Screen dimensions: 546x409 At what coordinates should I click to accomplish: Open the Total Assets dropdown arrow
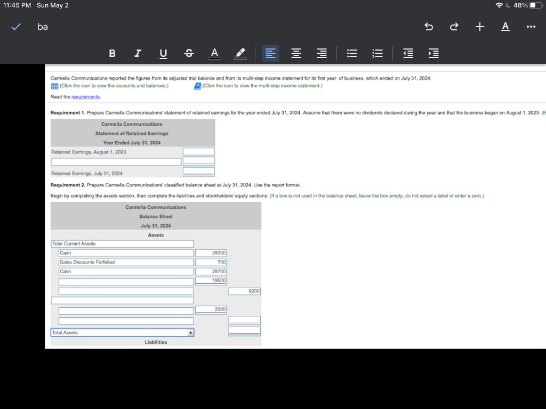[190, 333]
